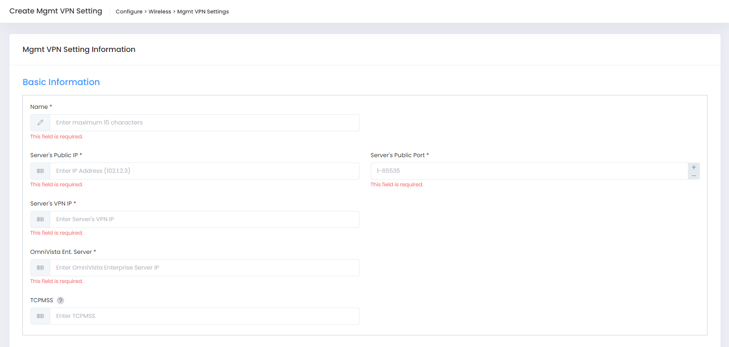Click the Mgmt VPN Setting Information header

click(x=79, y=49)
